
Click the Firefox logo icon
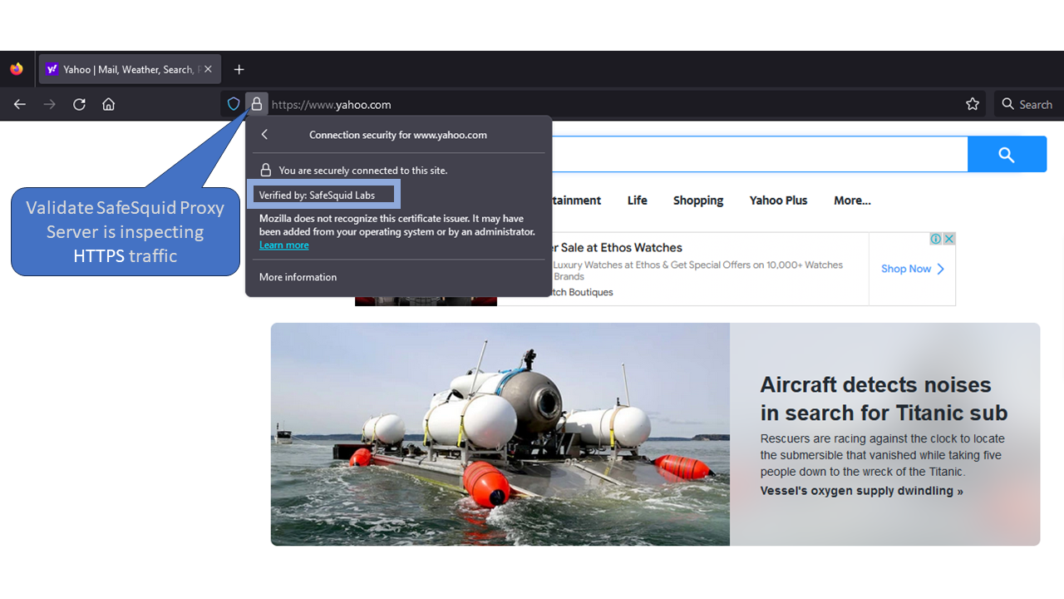click(x=17, y=69)
